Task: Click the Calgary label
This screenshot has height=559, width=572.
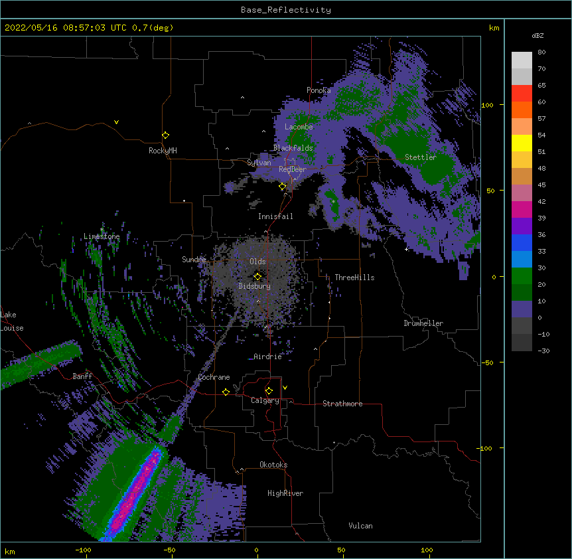Action: pos(265,400)
